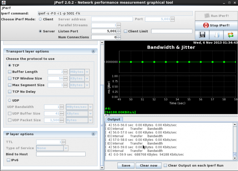Click the JPerf window icon in title bar

tap(3, 2)
